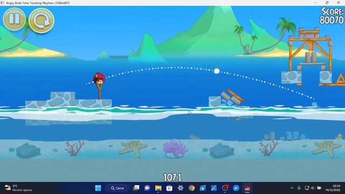The image size is (345, 194).
Task: Launch Google Chrome from the taskbar
Action: [192, 188]
